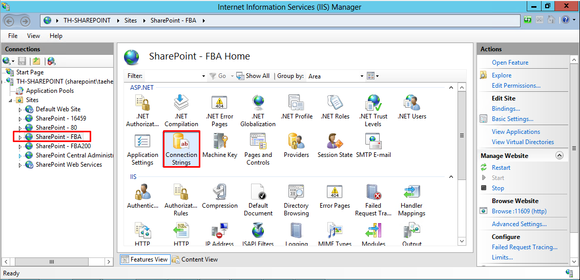Switch to Features View tab

tap(145, 259)
